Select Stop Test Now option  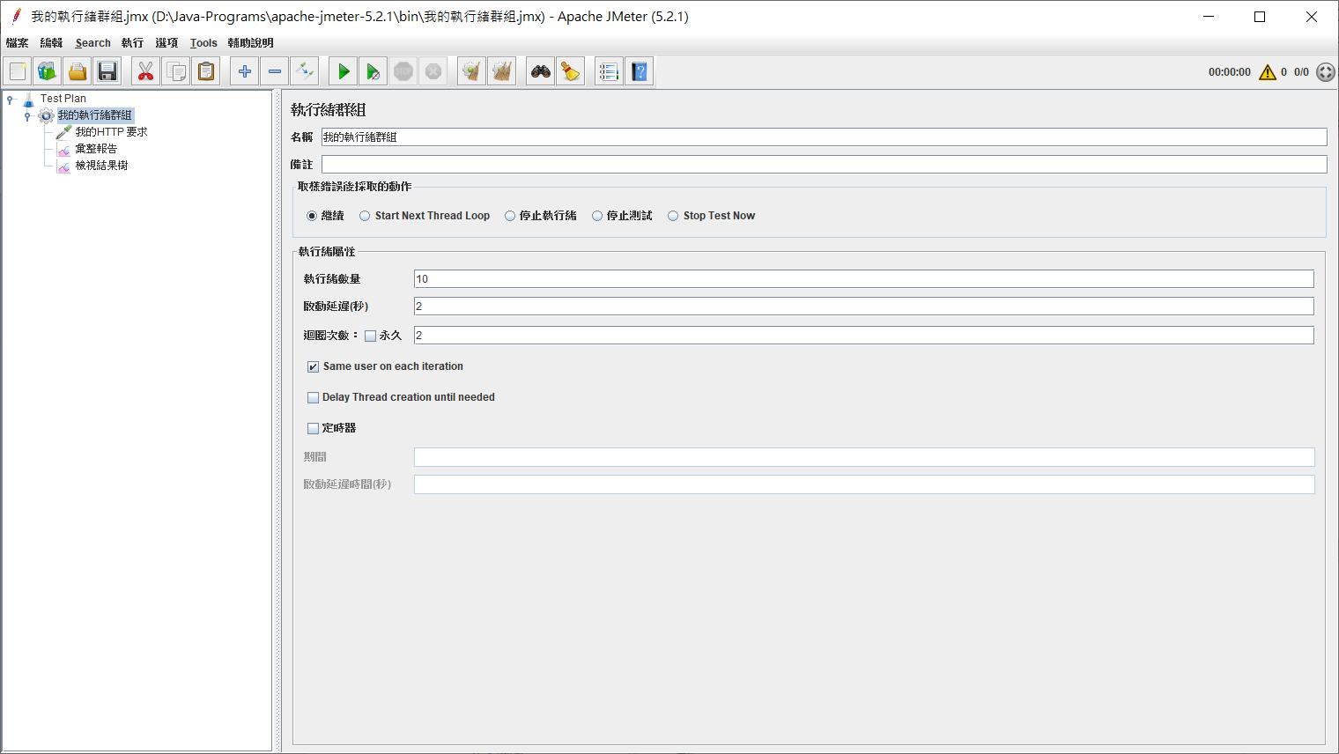coord(673,216)
